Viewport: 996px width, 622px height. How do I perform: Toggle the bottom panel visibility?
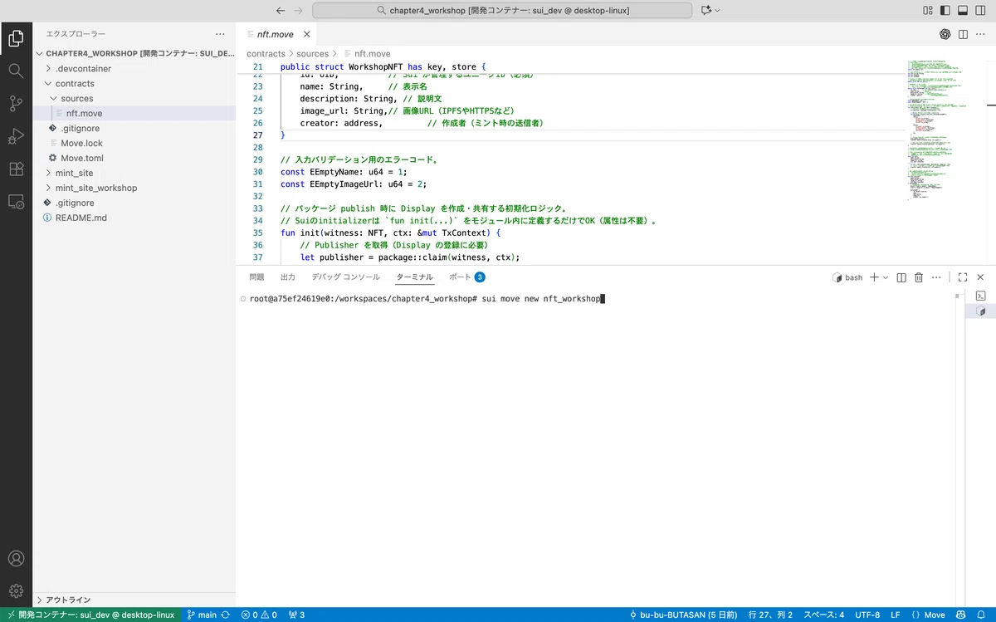(963, 11)
